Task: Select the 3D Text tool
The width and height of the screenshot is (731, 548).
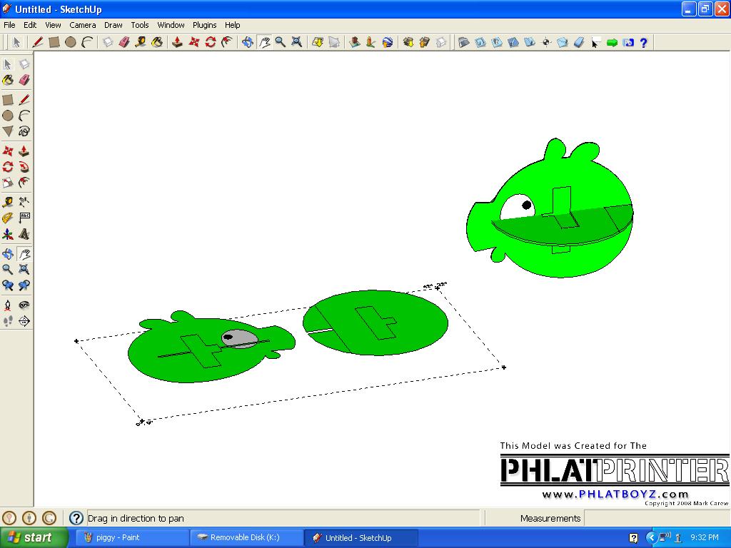Action: (24, 234)
